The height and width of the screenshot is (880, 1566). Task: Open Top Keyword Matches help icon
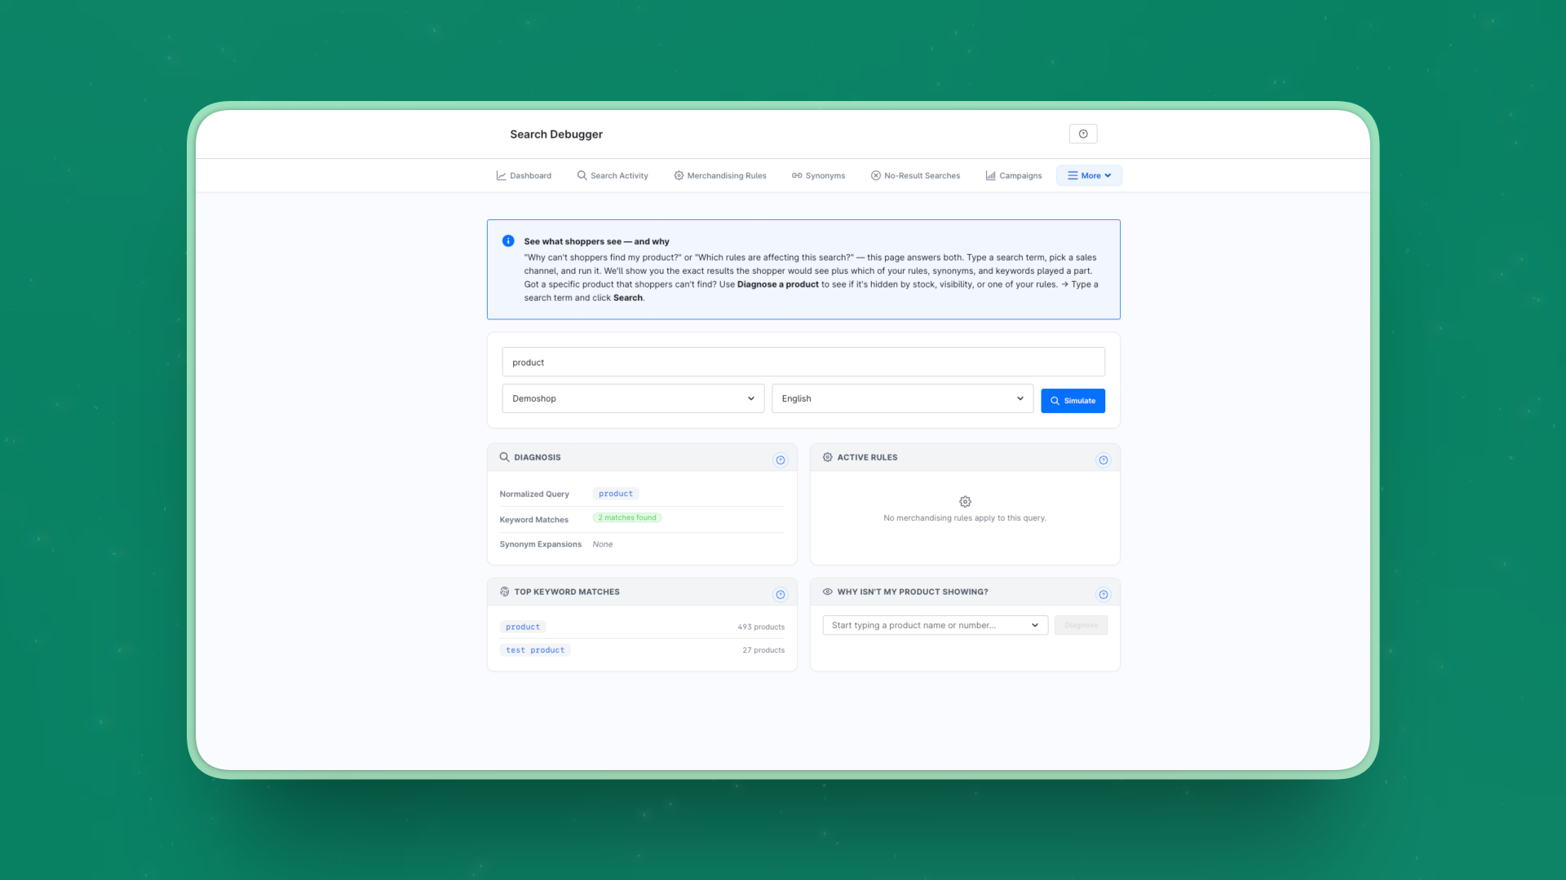click(781, 595)
